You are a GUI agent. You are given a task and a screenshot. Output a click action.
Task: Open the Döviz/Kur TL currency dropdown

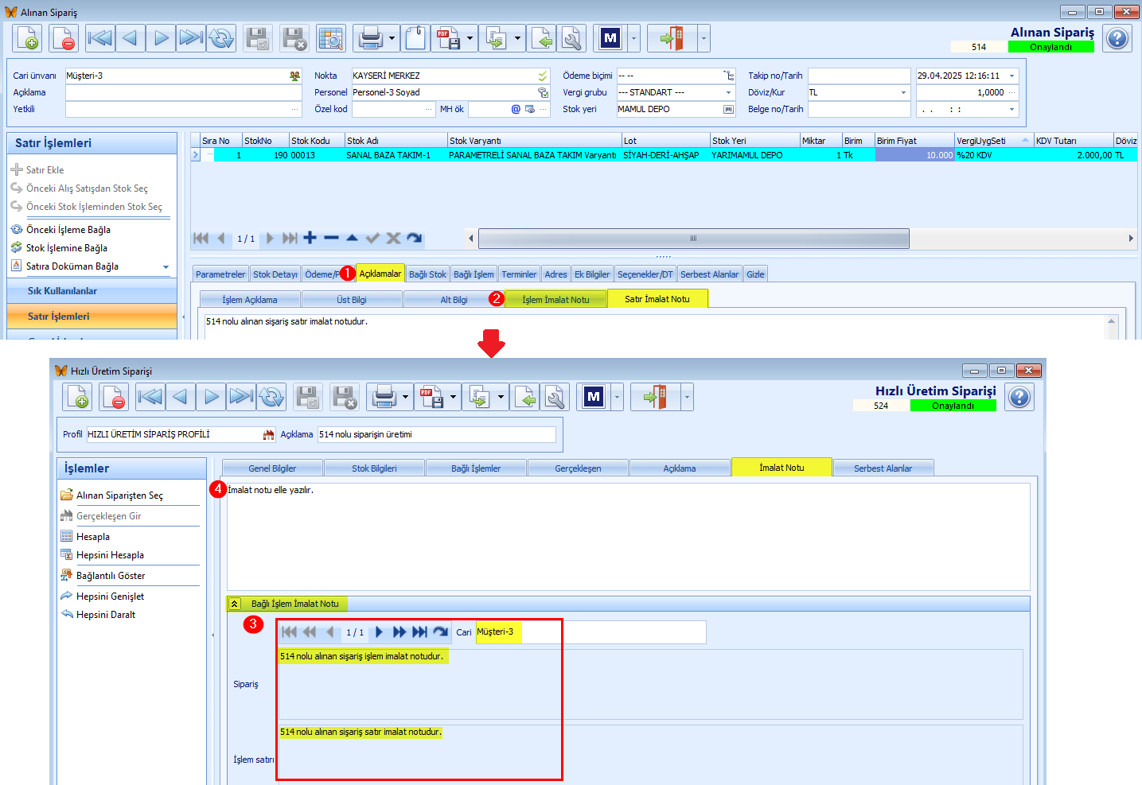coord(903,92)
